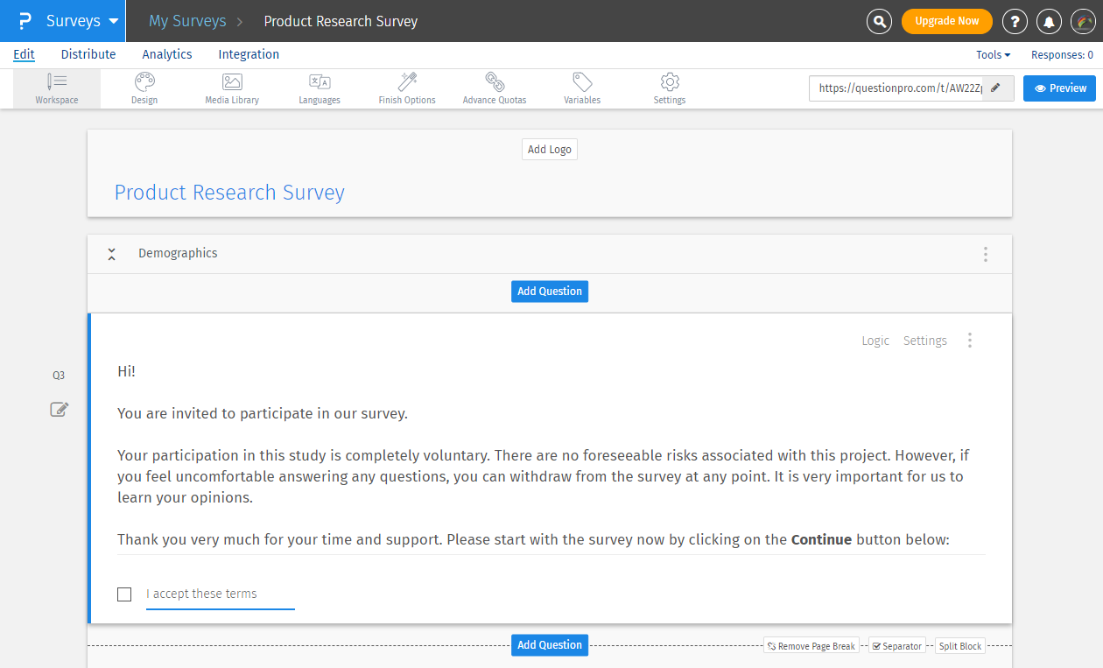Open the Variables manager
This screenshot has height=668, width=1103.
click(581, 88)
